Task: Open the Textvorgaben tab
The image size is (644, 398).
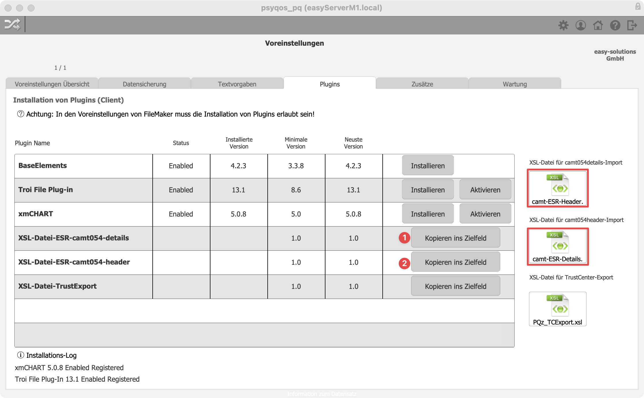Action: click(x=237, y=84)
